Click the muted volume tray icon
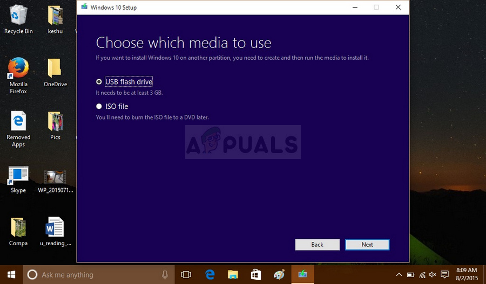The image size is (486, 284). [433, 275]
